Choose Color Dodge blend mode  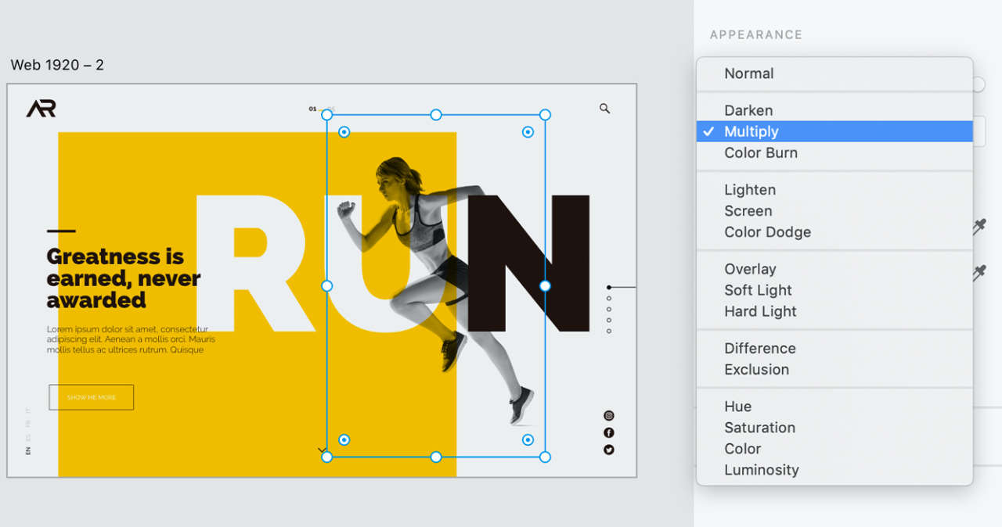767,232
